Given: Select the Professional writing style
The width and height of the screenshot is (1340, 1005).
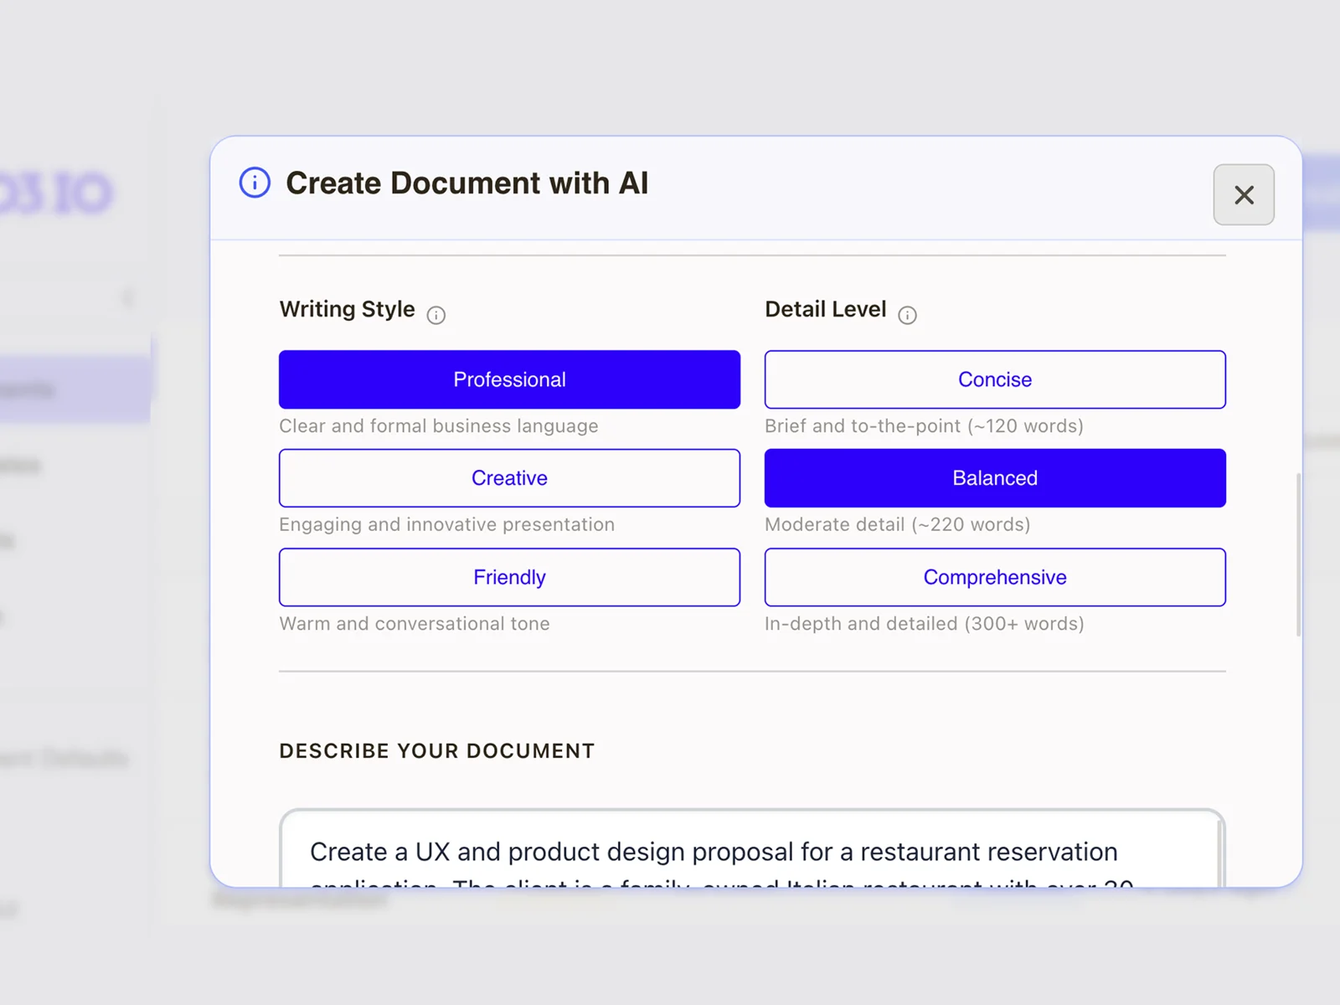Looking at the screenshot, I should (509, 379).
